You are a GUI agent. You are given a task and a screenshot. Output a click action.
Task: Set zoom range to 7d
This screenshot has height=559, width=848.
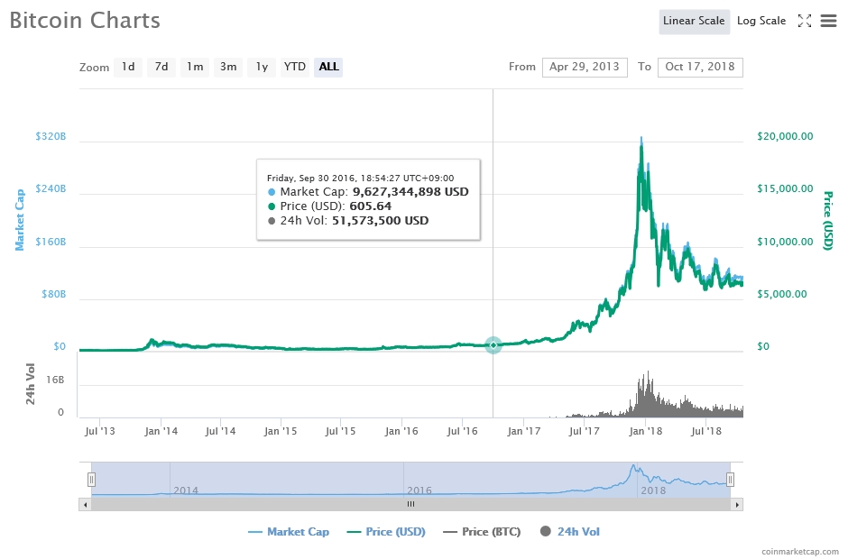coord(161,67)
